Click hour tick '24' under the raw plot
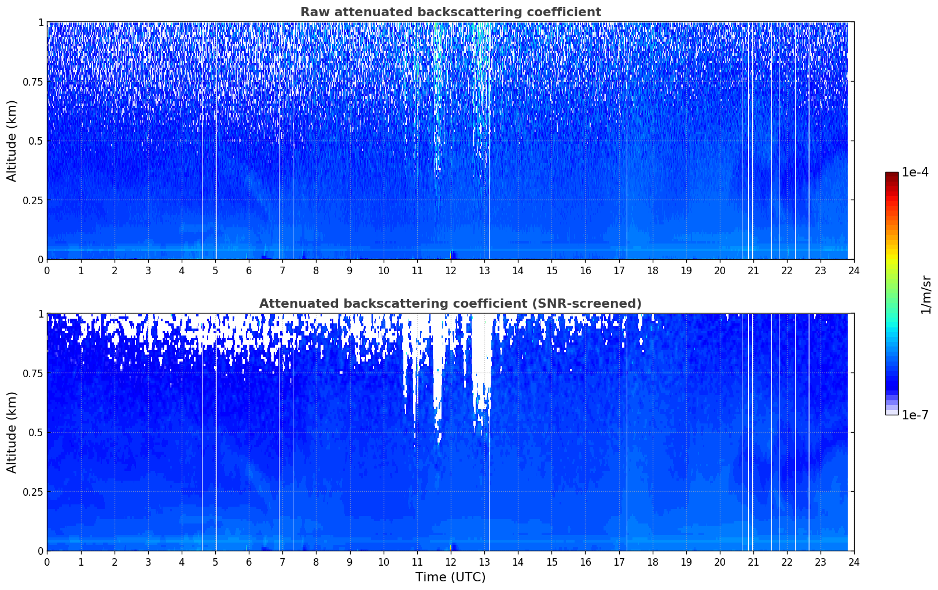Viewport: 938px width, 590px height. click(x=854, y=270)
